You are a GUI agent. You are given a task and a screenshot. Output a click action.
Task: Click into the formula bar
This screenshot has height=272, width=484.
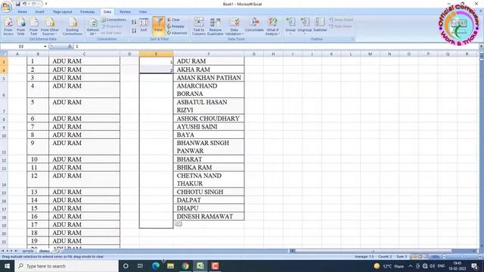click(x=276, y=46)
